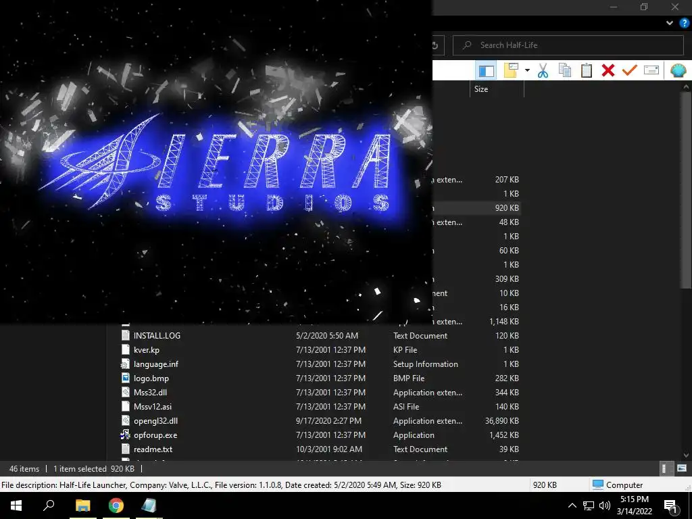
Task: Open properties via the orange checkmark icon
Action: 630,70
